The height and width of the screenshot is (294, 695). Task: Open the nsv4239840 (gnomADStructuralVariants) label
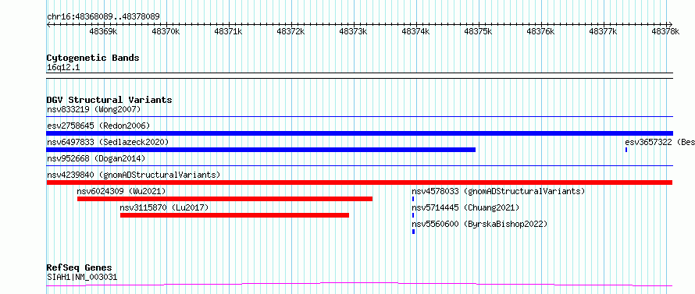click(134, 175)
